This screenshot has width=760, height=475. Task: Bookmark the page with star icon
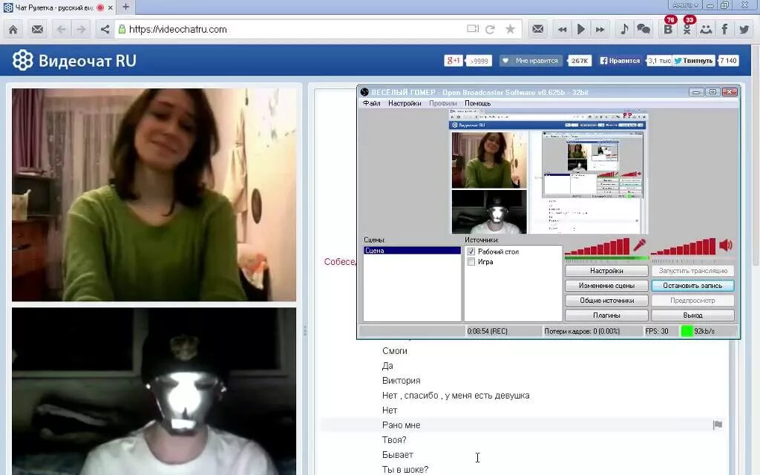coord(511,29)
